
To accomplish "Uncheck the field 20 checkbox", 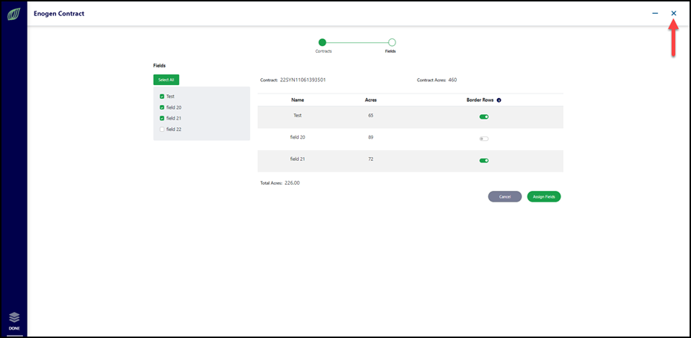I will (x=162, y=107).
